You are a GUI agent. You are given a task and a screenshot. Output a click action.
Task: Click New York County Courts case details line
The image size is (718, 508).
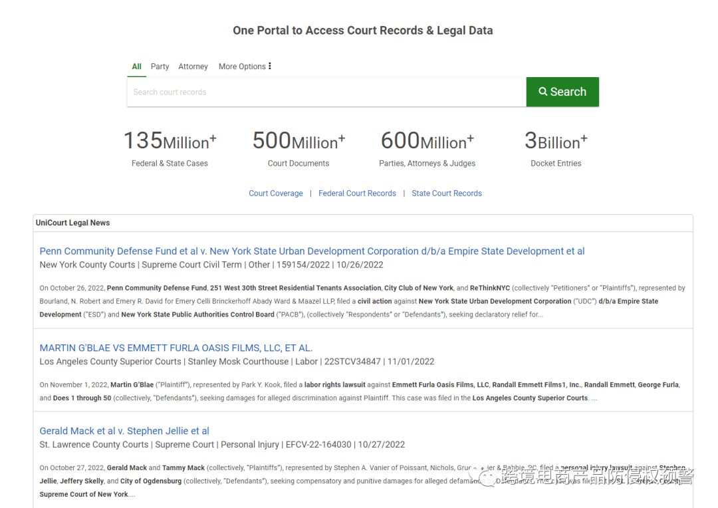point(211,265)
